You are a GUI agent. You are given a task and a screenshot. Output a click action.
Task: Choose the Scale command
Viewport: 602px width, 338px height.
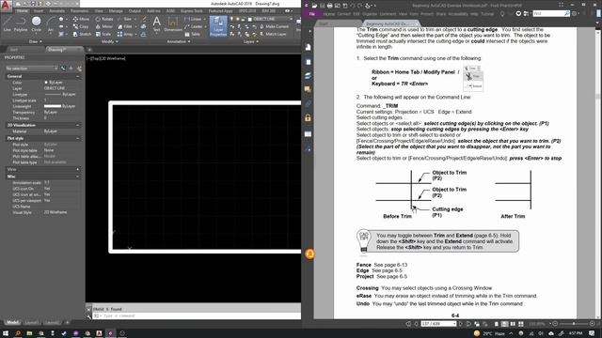(x=103, y=34)
